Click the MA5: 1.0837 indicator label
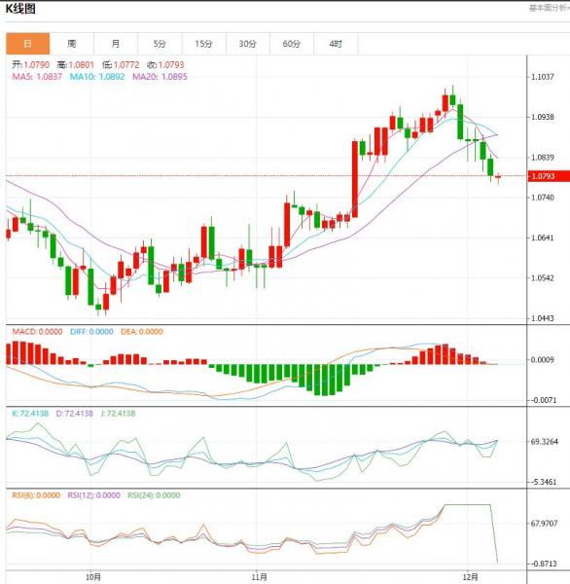The height and width of the screenshot is (584, 570). 37,77
